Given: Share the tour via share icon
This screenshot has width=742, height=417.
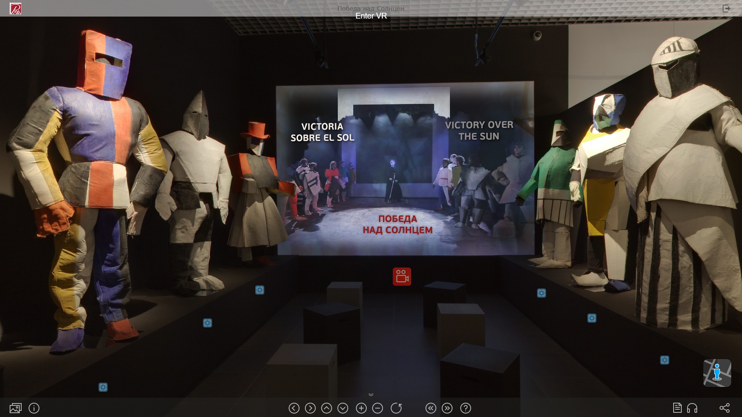Looking at the screenshot, I should (725, 408).
